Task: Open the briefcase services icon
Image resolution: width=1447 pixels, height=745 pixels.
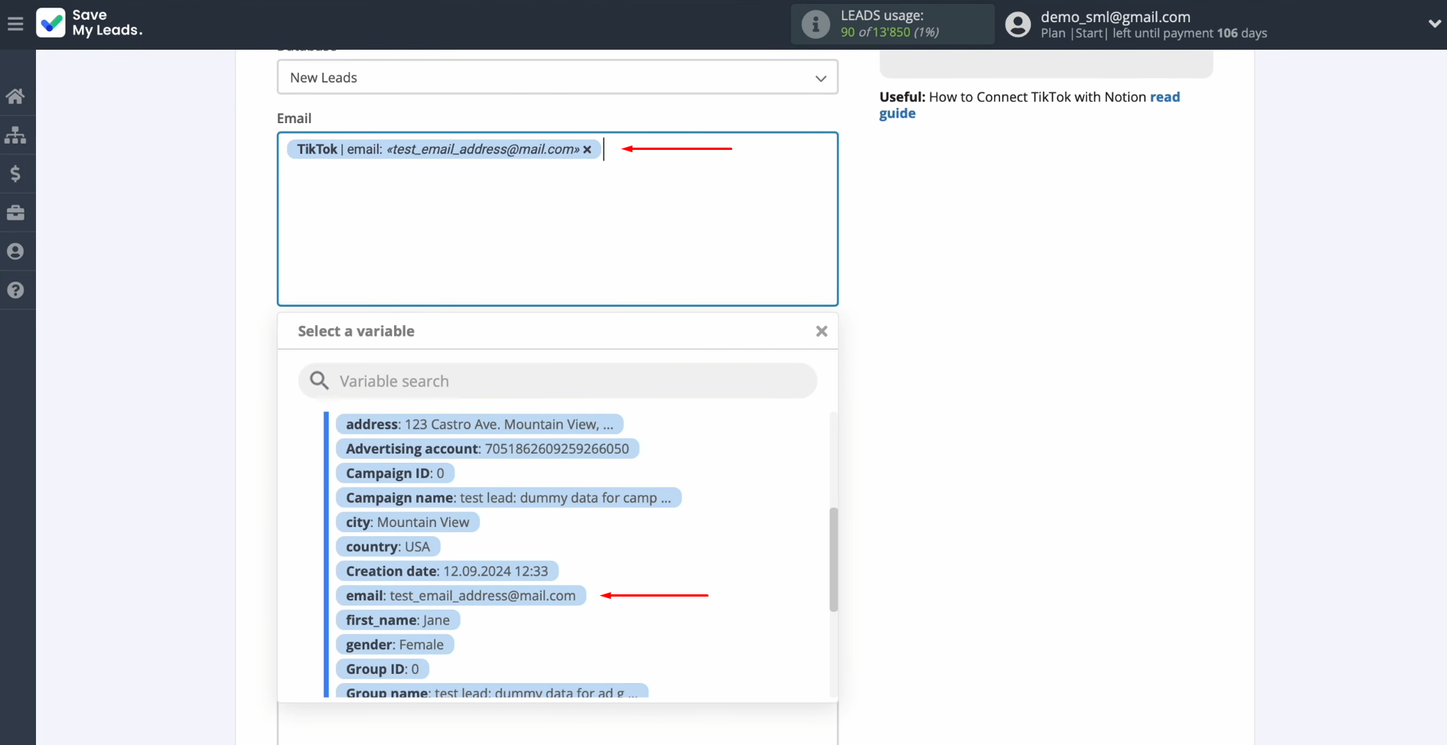Action: [15, 213]
